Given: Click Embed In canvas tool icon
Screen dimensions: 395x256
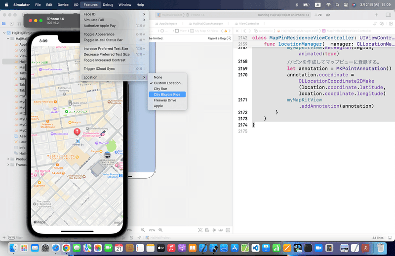Looking at the screenshot, I should 228,230.
